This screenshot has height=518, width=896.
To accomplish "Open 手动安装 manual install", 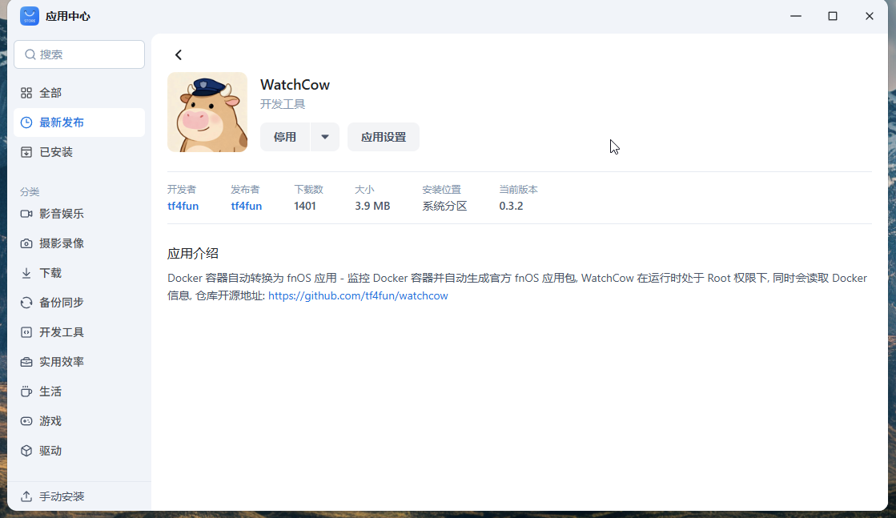I will pyautogui.click(x=79, y=496).
